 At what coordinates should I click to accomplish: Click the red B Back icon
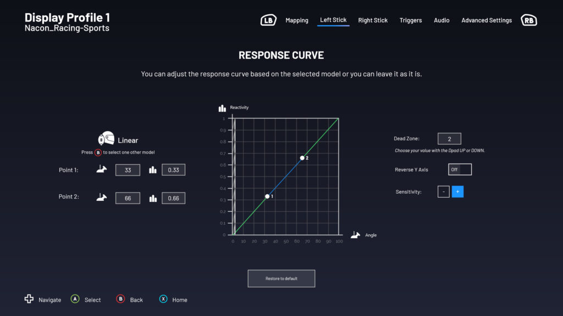(x=120, y=299)
